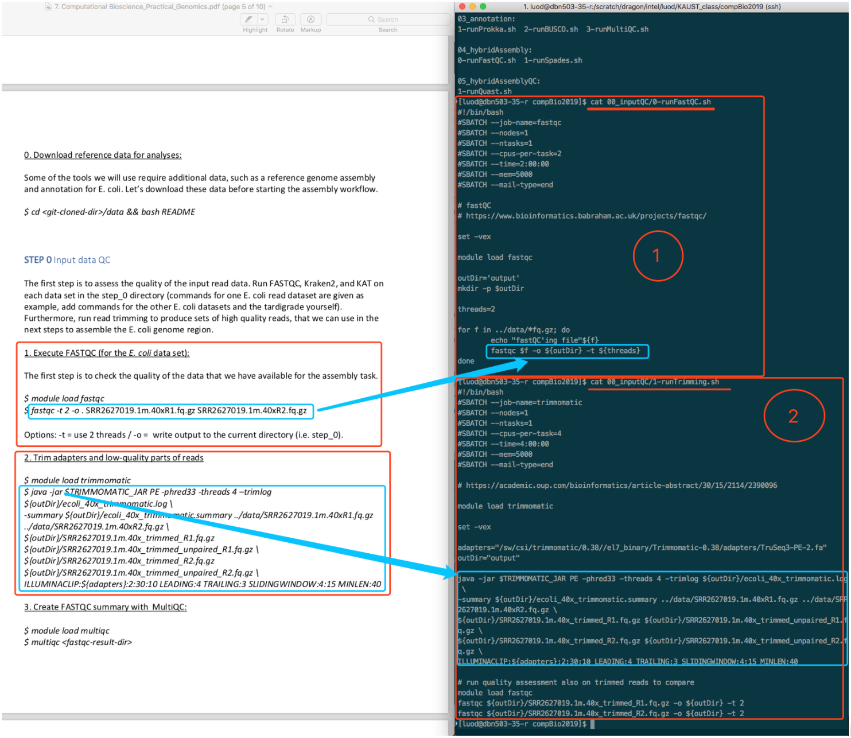Open the Highlight color dropdown arrow
This screenshot has height=738, width=851.
(x=263, y=20)
